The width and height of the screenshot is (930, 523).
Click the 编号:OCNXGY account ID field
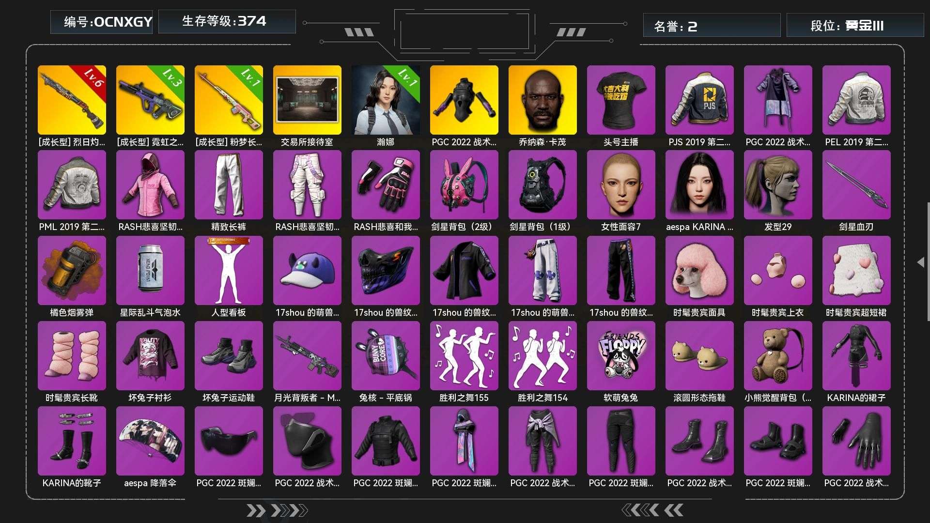coord(102,22)
